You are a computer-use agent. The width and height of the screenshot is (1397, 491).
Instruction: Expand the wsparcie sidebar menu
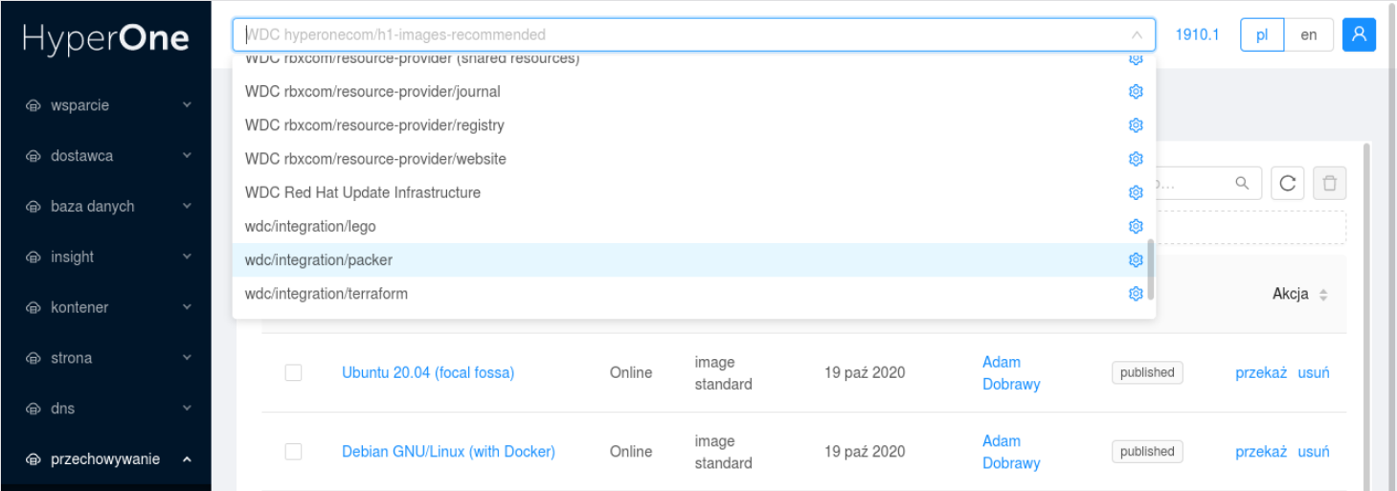pyautogui.click(x=105, y=105)
